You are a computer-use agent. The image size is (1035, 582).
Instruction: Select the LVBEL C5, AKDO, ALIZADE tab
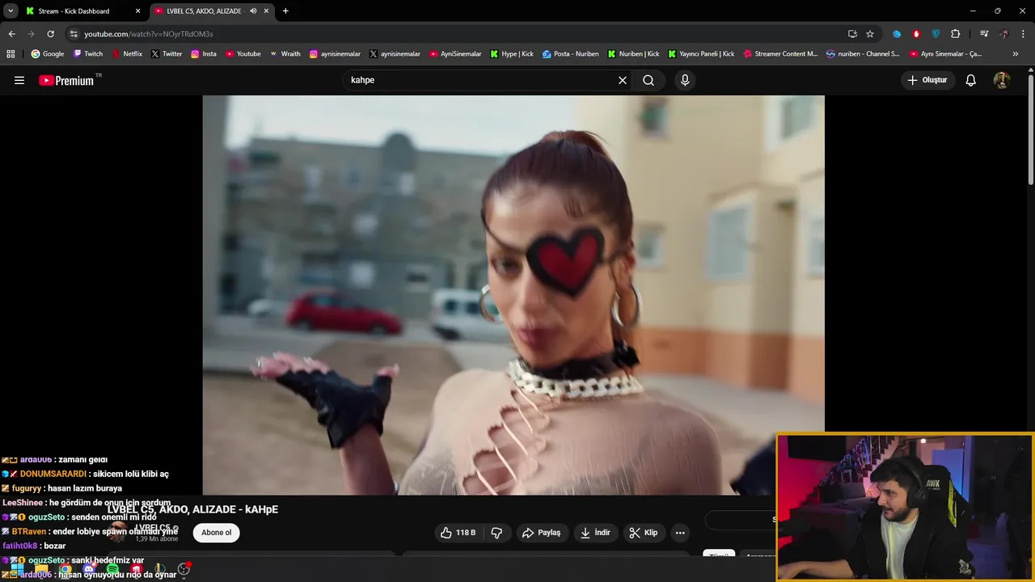(212, 11)
